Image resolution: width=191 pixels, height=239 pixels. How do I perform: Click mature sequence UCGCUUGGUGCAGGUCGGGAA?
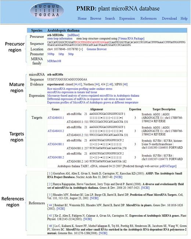pyautogui.click(x=67, y=79)
